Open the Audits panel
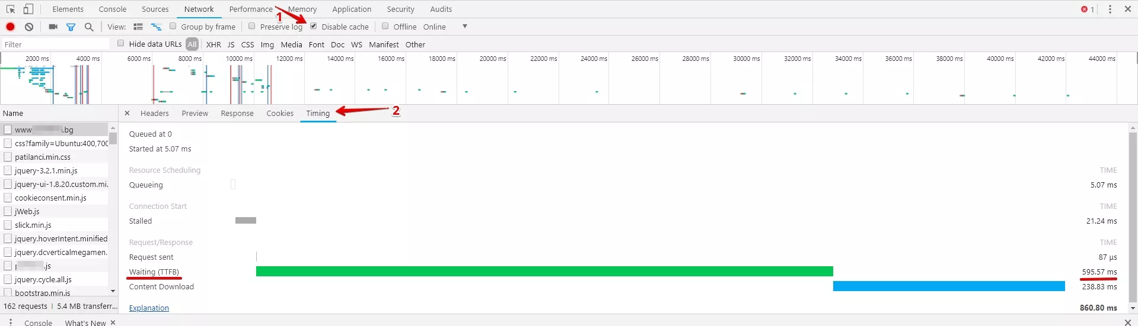 click(x=441, y=9)
